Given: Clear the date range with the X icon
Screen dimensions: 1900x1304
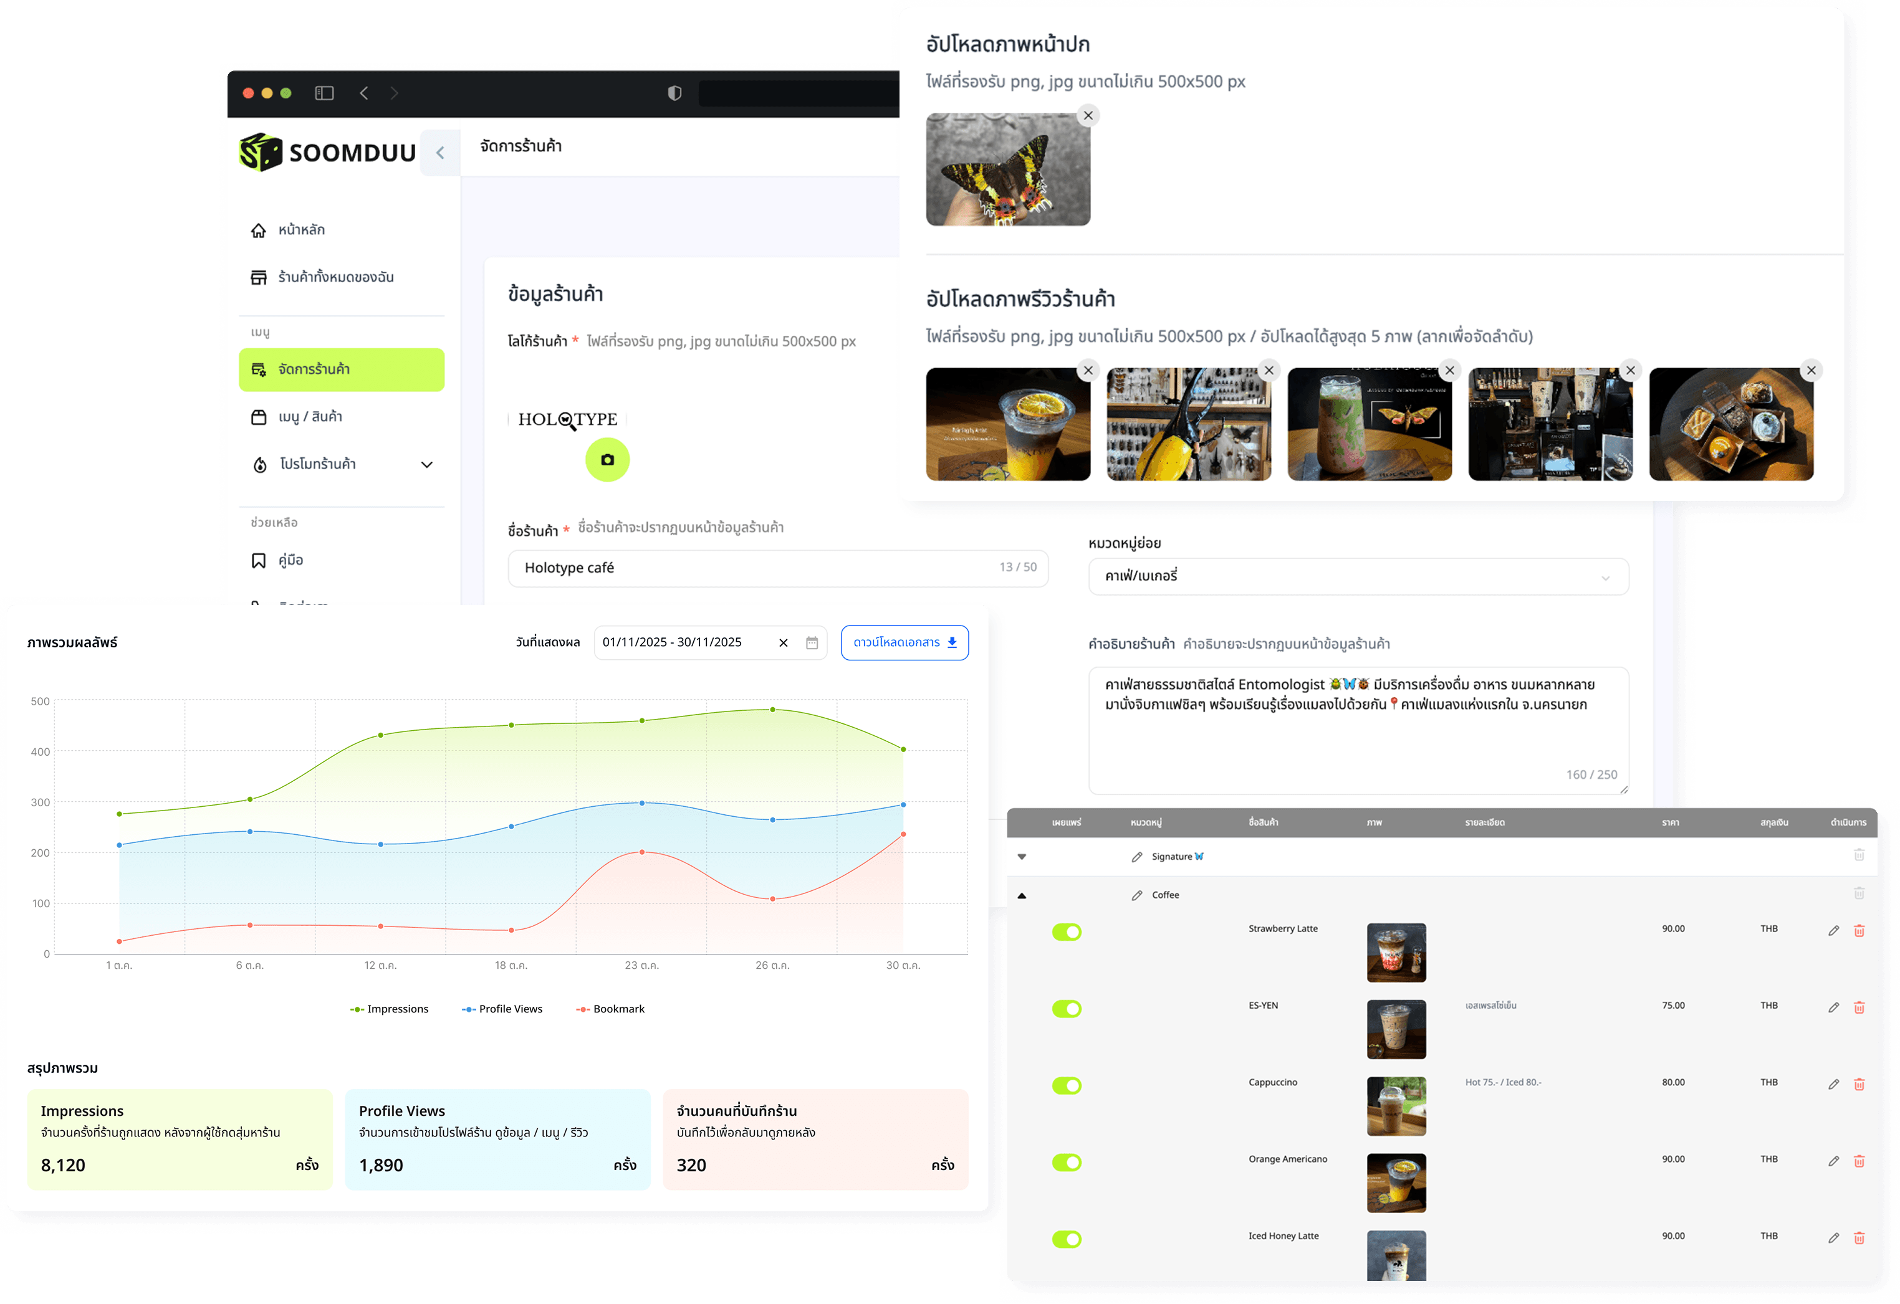Looking at the screenshot, I should tap(783, 643).
